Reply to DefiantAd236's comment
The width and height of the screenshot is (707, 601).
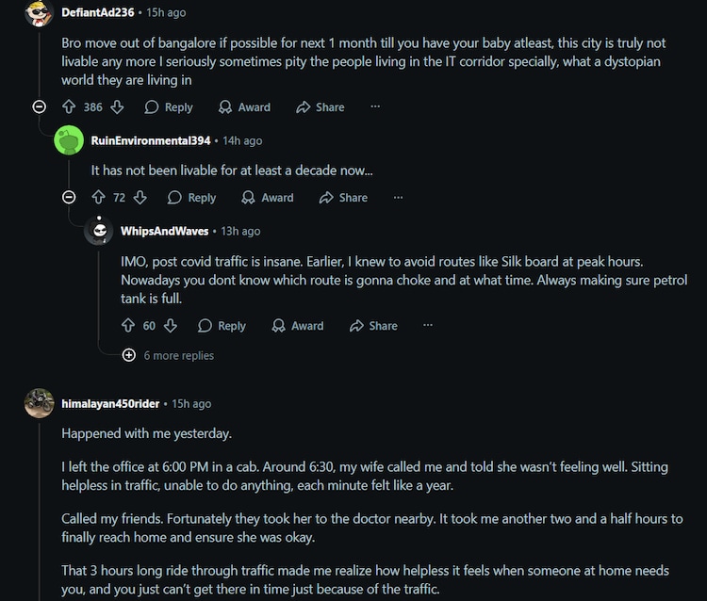pos(169,107)
